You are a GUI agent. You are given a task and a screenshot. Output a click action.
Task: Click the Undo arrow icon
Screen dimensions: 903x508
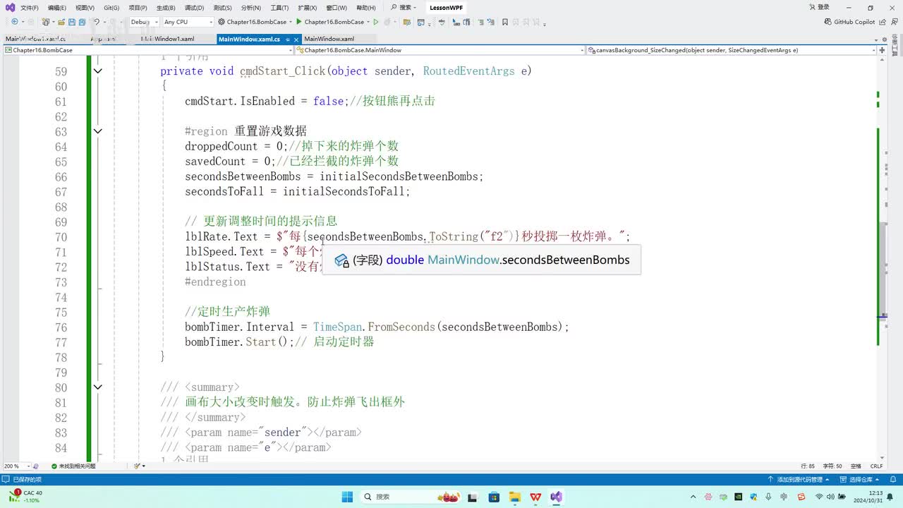pos(97,22)
